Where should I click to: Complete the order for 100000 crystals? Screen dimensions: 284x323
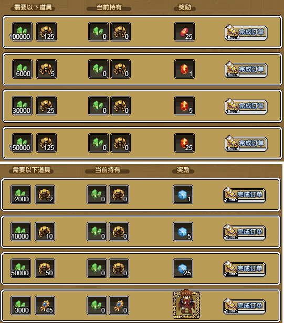(x=246, y=33)
